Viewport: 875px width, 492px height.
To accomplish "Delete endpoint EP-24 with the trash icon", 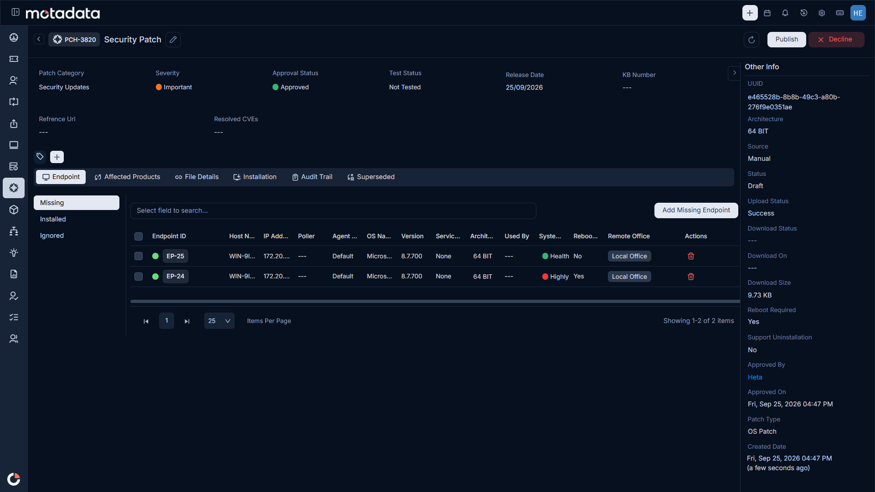I will pyautogui.click(x=691, y=277).
